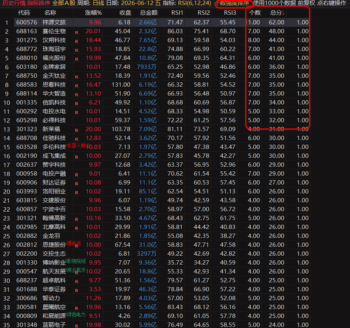Click the K marker on 金天钛业 row
Image resolution: width=350 pixels, height=328 pixels.
click(77, 77)
